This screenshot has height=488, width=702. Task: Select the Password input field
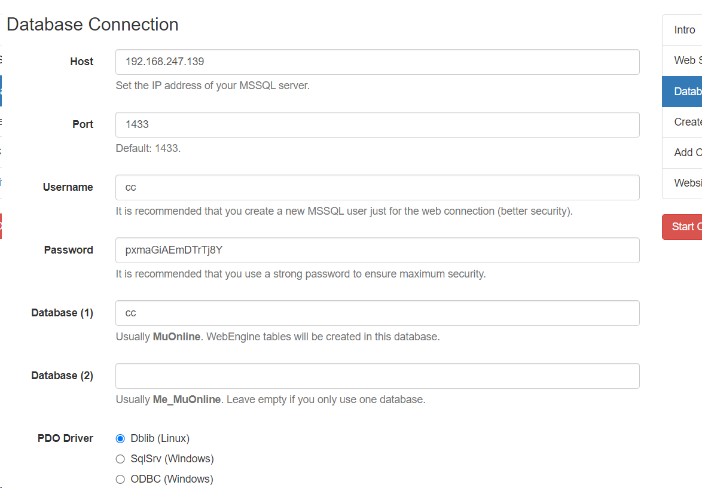tap(377, 250)
